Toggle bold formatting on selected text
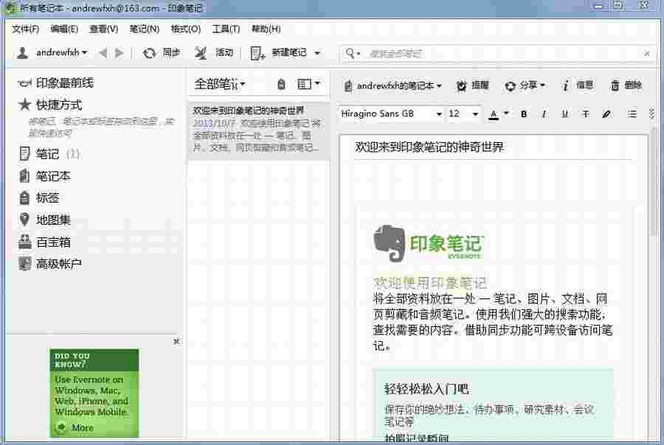 click(x=523, y=114)
